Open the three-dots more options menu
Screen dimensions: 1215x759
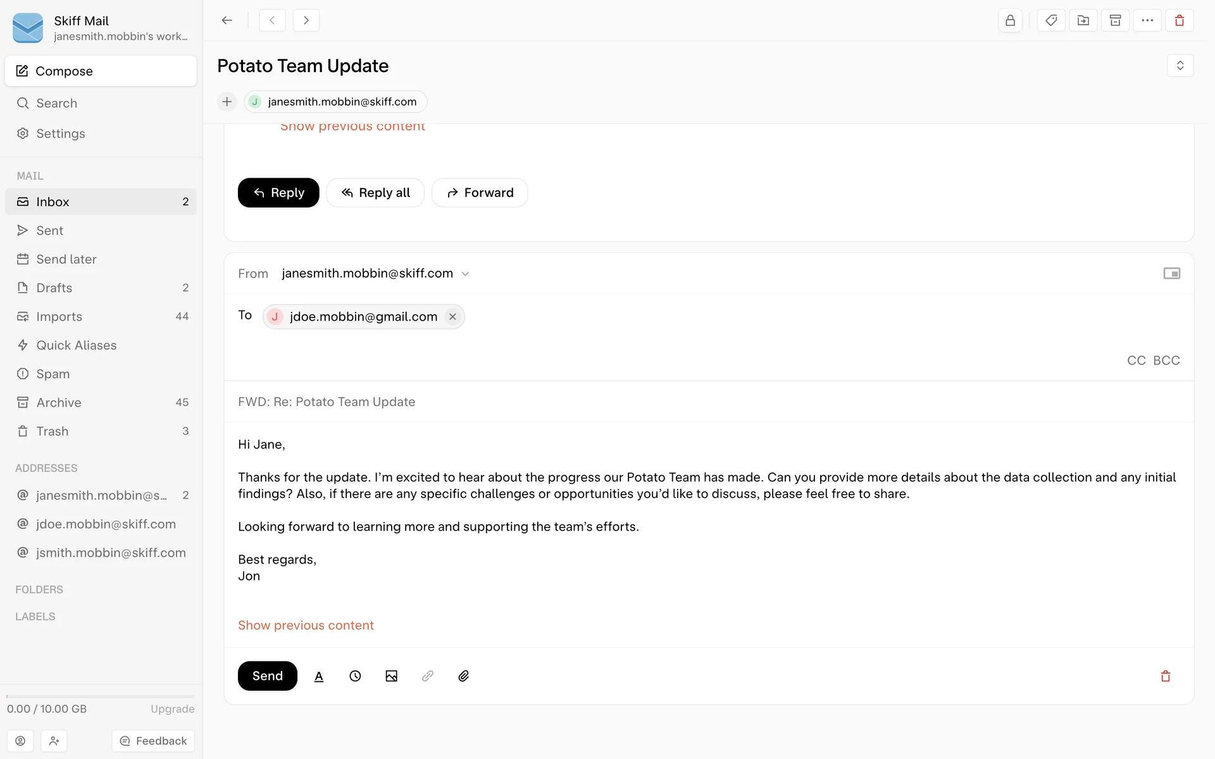point(1147,20)
